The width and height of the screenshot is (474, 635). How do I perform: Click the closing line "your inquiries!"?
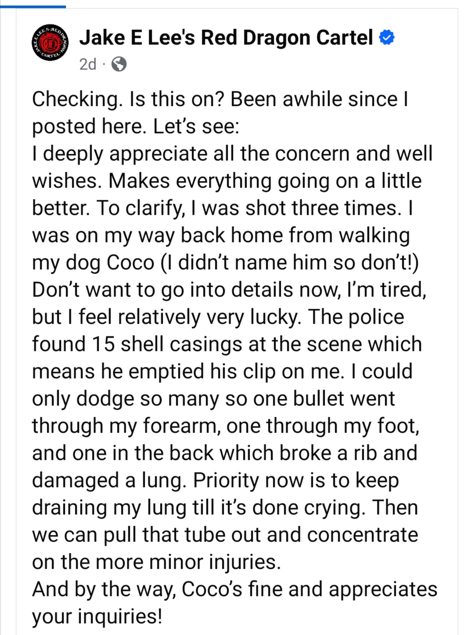point(97,617)
